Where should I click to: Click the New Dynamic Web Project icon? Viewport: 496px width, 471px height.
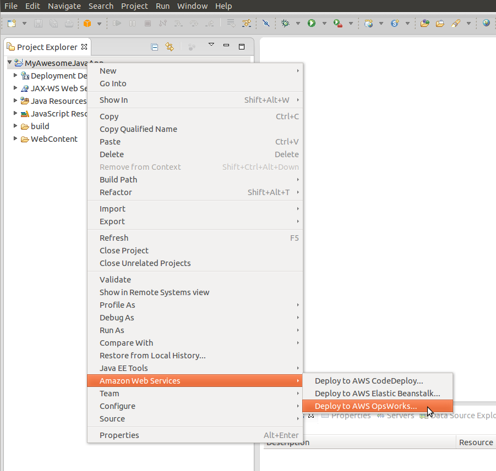pos(368,24)
